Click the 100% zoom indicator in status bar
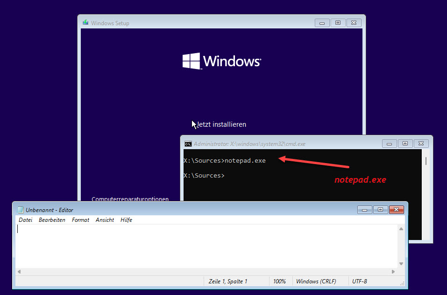Screen dimensions: 447x295 (x=280, y=281)
